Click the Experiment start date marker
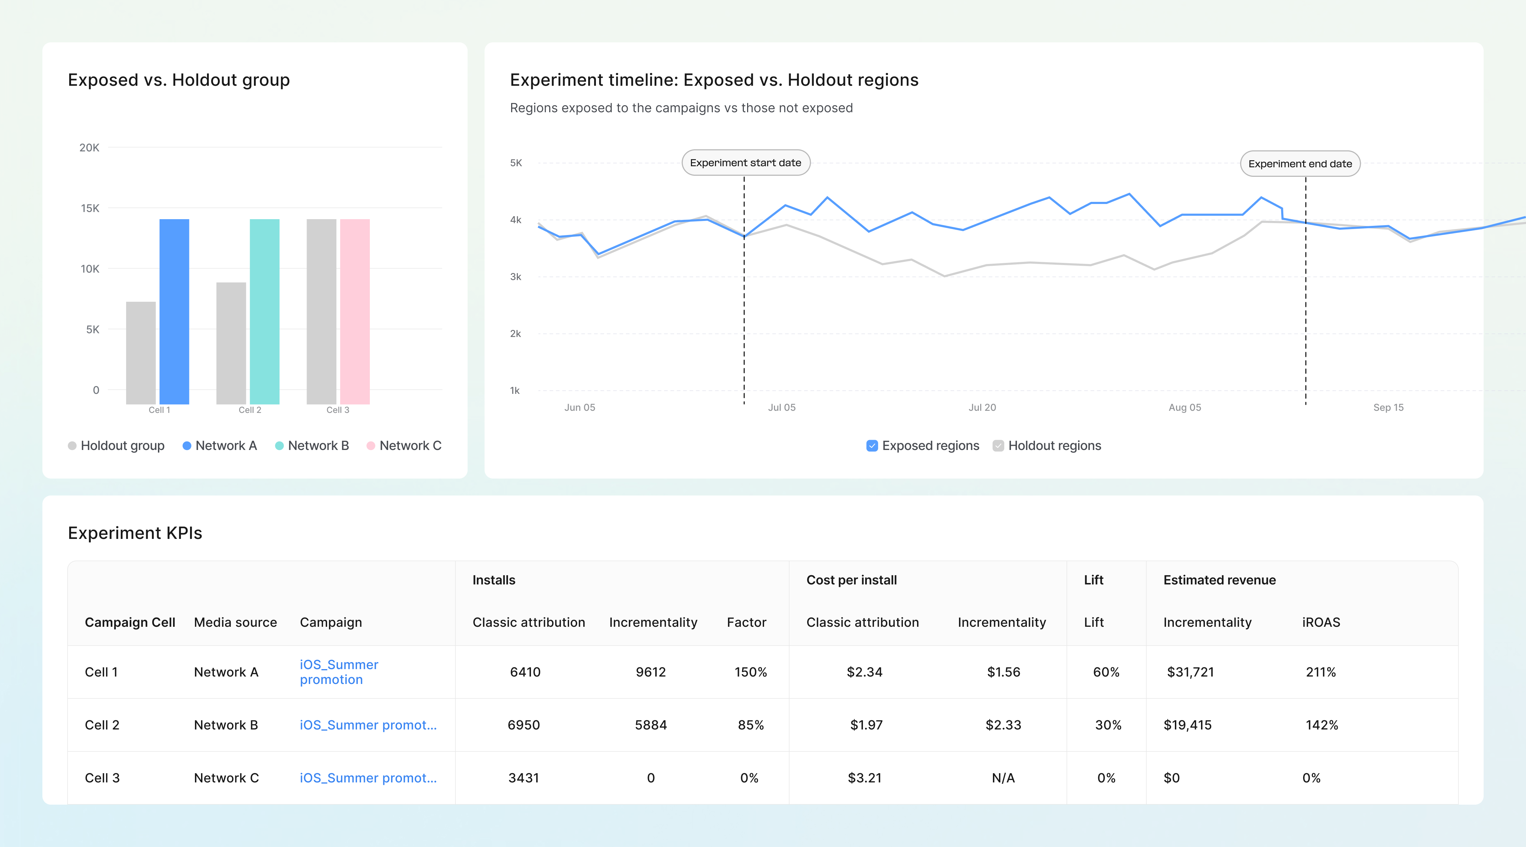This screenshot has width=1526, height=847. (746, 162)
